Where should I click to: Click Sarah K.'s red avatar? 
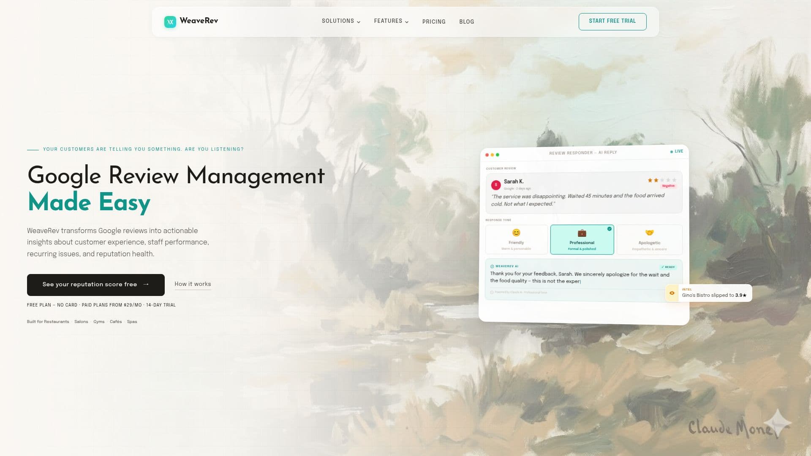coord(496,185)
